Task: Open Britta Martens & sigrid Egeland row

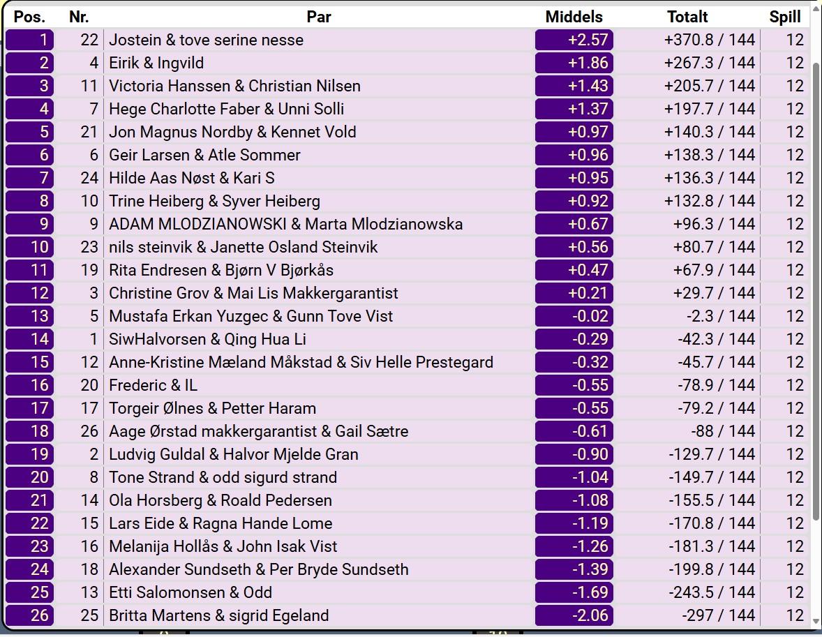Action: click(218, 615)
